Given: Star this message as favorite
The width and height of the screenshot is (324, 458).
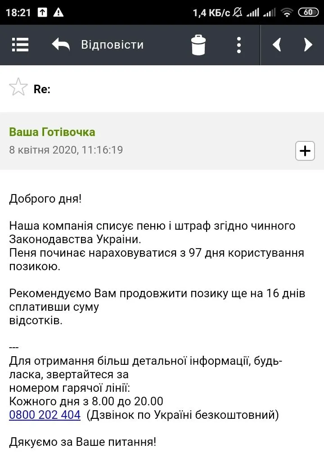Looking at the screenshot, I should (x=18, y=87).
